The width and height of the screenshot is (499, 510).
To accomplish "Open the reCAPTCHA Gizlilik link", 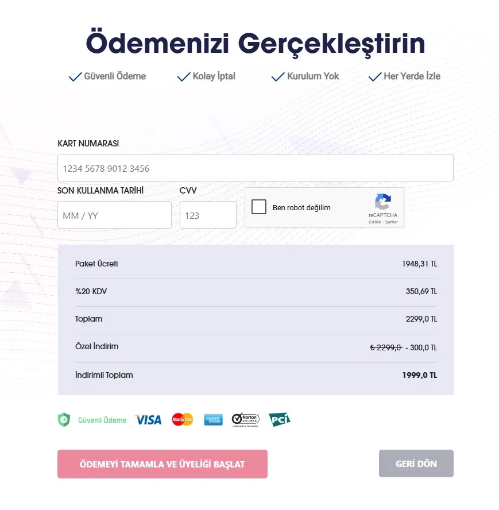I will click(x=374, y=222).
